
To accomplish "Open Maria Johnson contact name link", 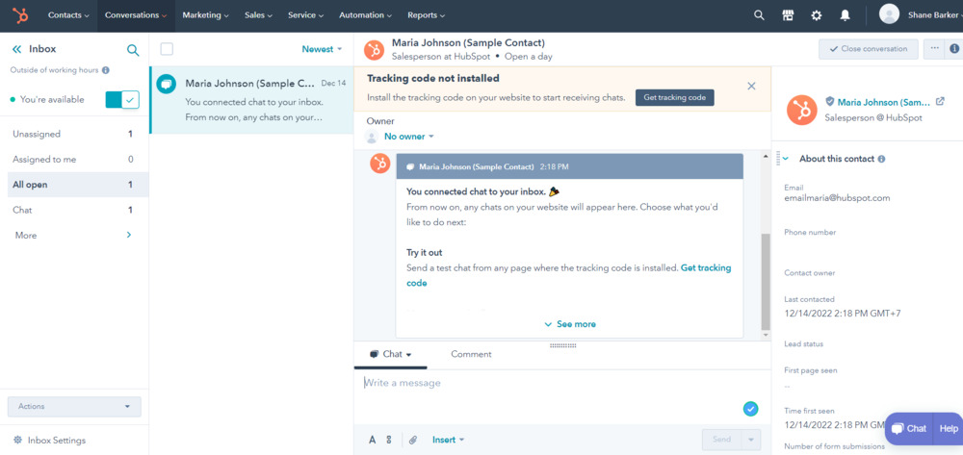I will 883,102.
